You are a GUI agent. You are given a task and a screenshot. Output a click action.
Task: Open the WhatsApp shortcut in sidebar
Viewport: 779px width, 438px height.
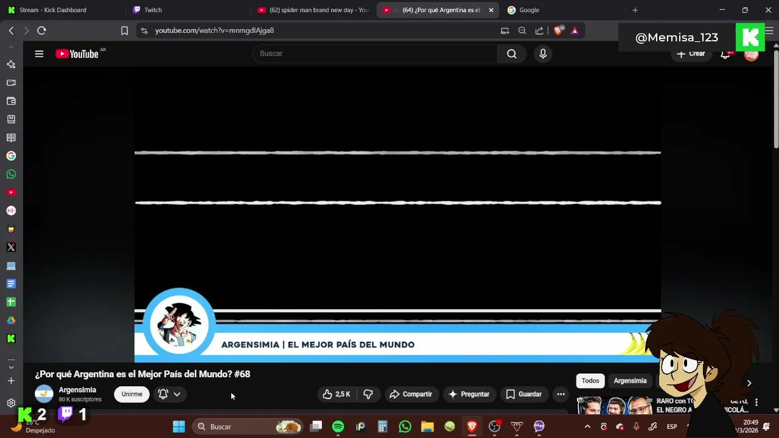coord(11,174)
